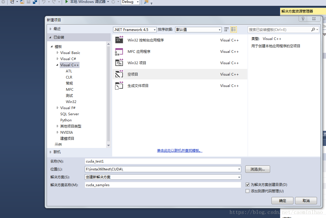Collapse the Visual C++ node
Viewport: 326px width, 218px height.
click(x=57, y=65)
